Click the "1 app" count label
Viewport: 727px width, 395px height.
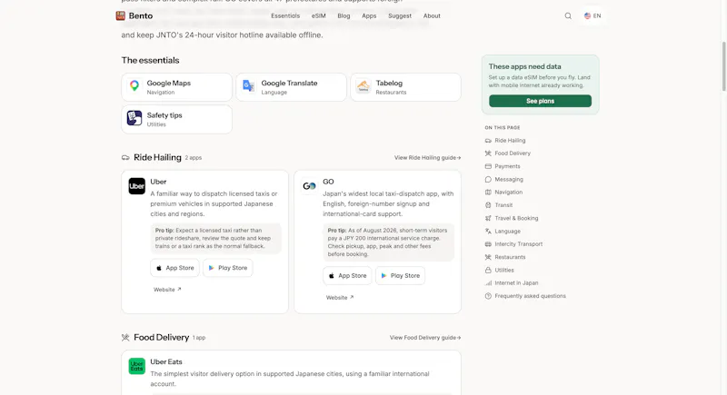199,338
